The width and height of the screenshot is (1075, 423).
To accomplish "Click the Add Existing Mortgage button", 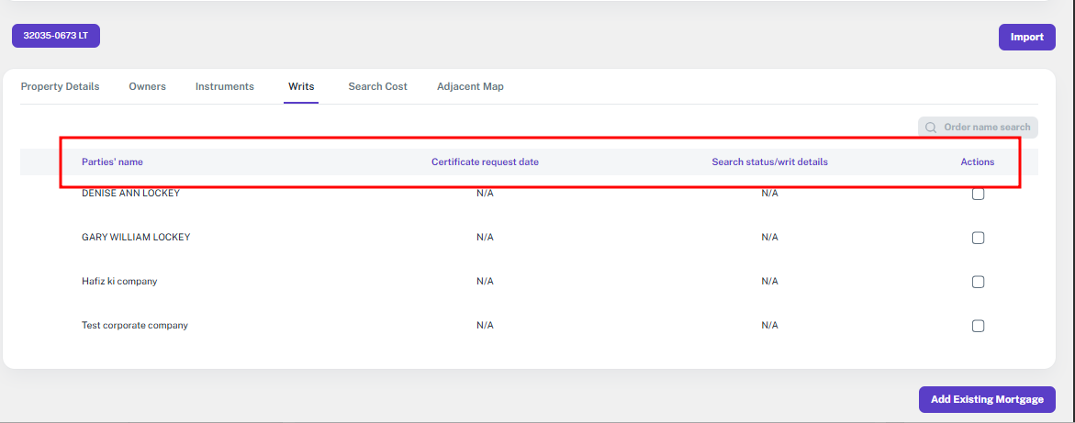I will pyautogui.click(x=987, y=399).
